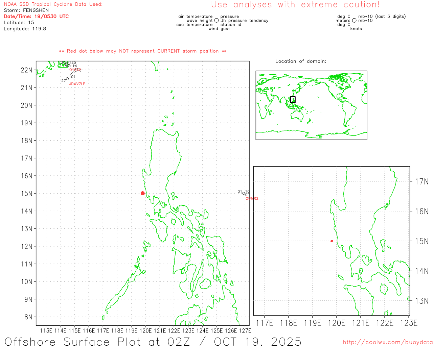Click the red storm dot on main map
433x346 pixels.
pyautogui.click(x=142, y=193)
